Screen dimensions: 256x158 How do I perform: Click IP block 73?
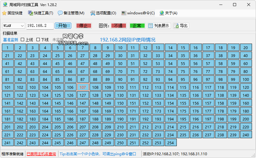(158, 71)
